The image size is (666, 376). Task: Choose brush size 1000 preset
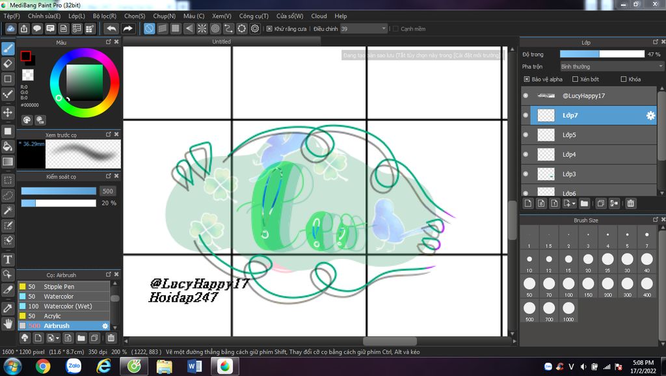(568, 312)
